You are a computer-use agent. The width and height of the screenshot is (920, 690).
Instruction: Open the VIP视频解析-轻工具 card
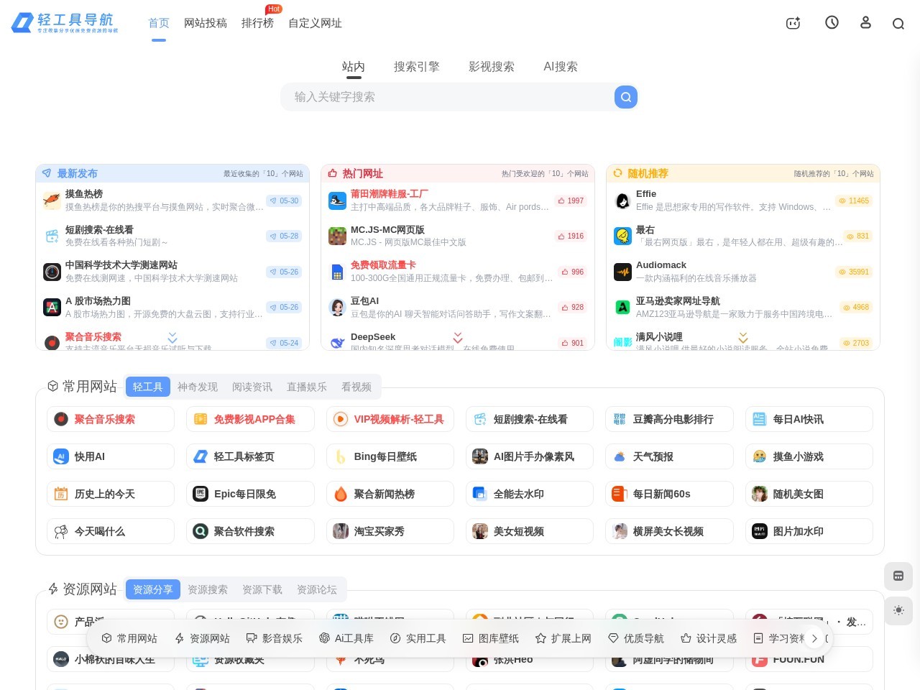390,419
